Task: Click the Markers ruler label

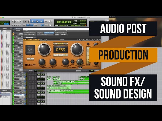Action: tap(18, 31)
